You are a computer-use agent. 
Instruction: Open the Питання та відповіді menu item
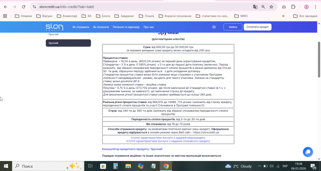point(126,27)
